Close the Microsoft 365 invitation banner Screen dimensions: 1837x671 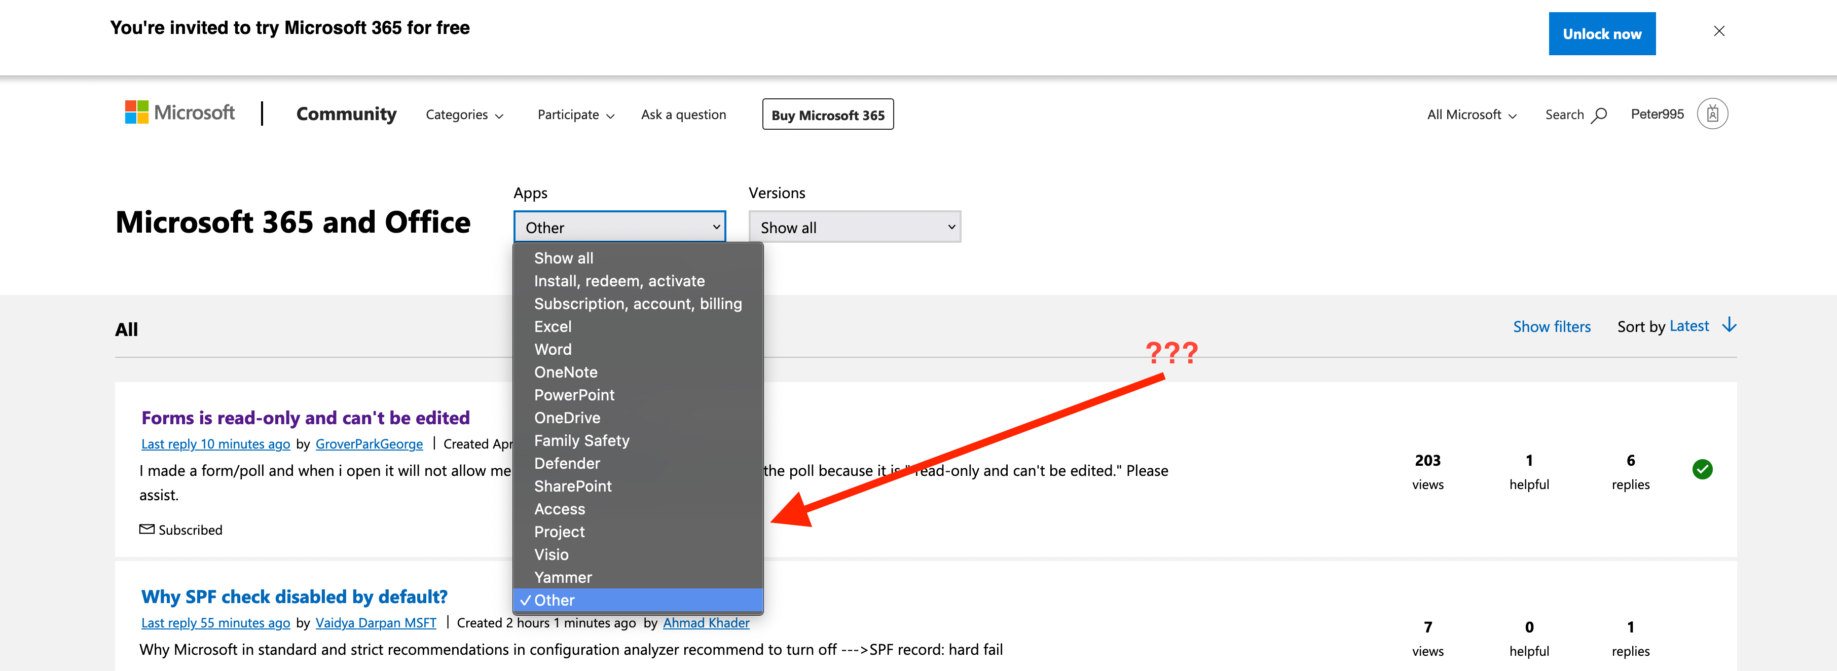point(1718,31)
